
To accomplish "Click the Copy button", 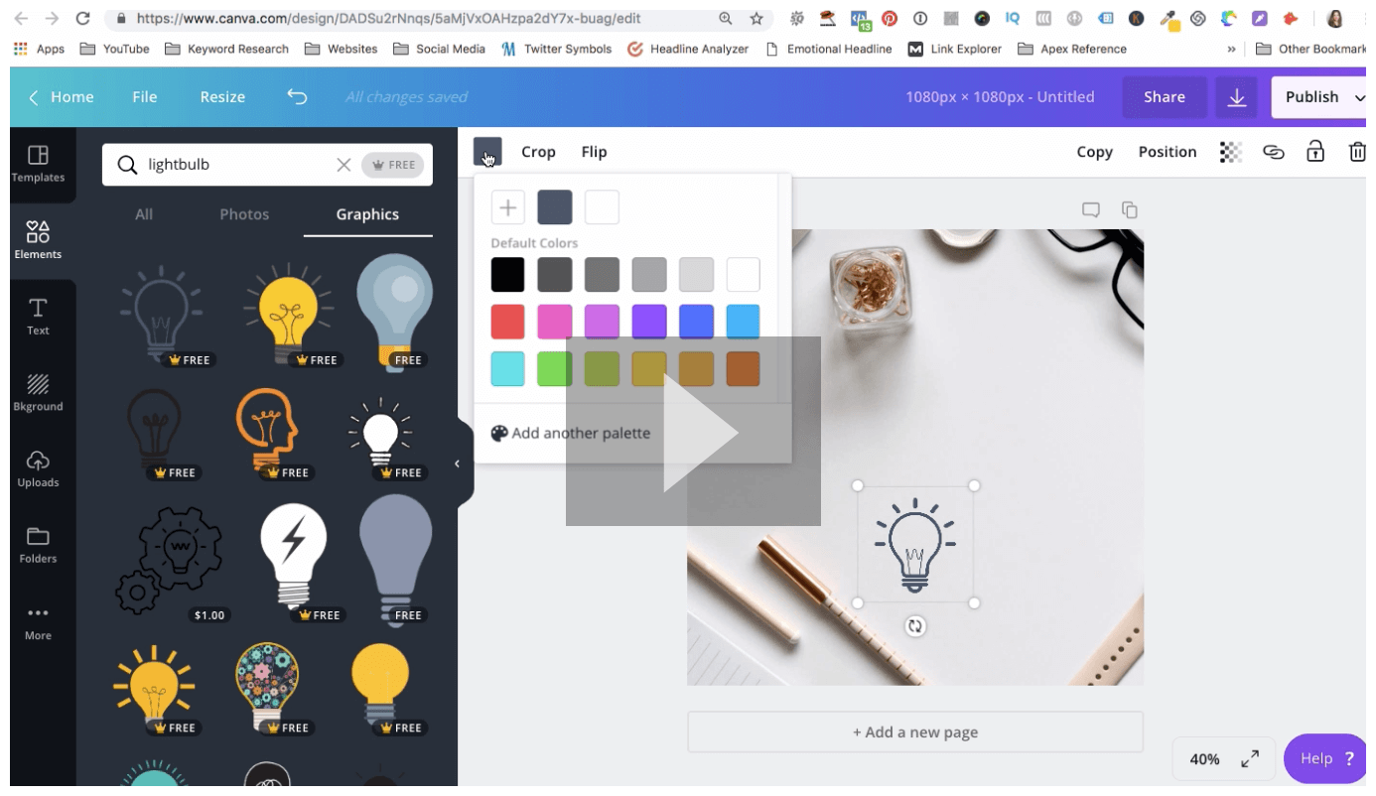I will click(1094, 152).
